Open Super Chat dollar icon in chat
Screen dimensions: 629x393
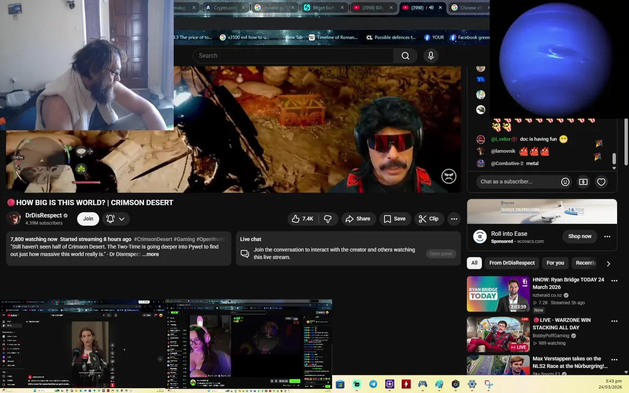point(583,182)
